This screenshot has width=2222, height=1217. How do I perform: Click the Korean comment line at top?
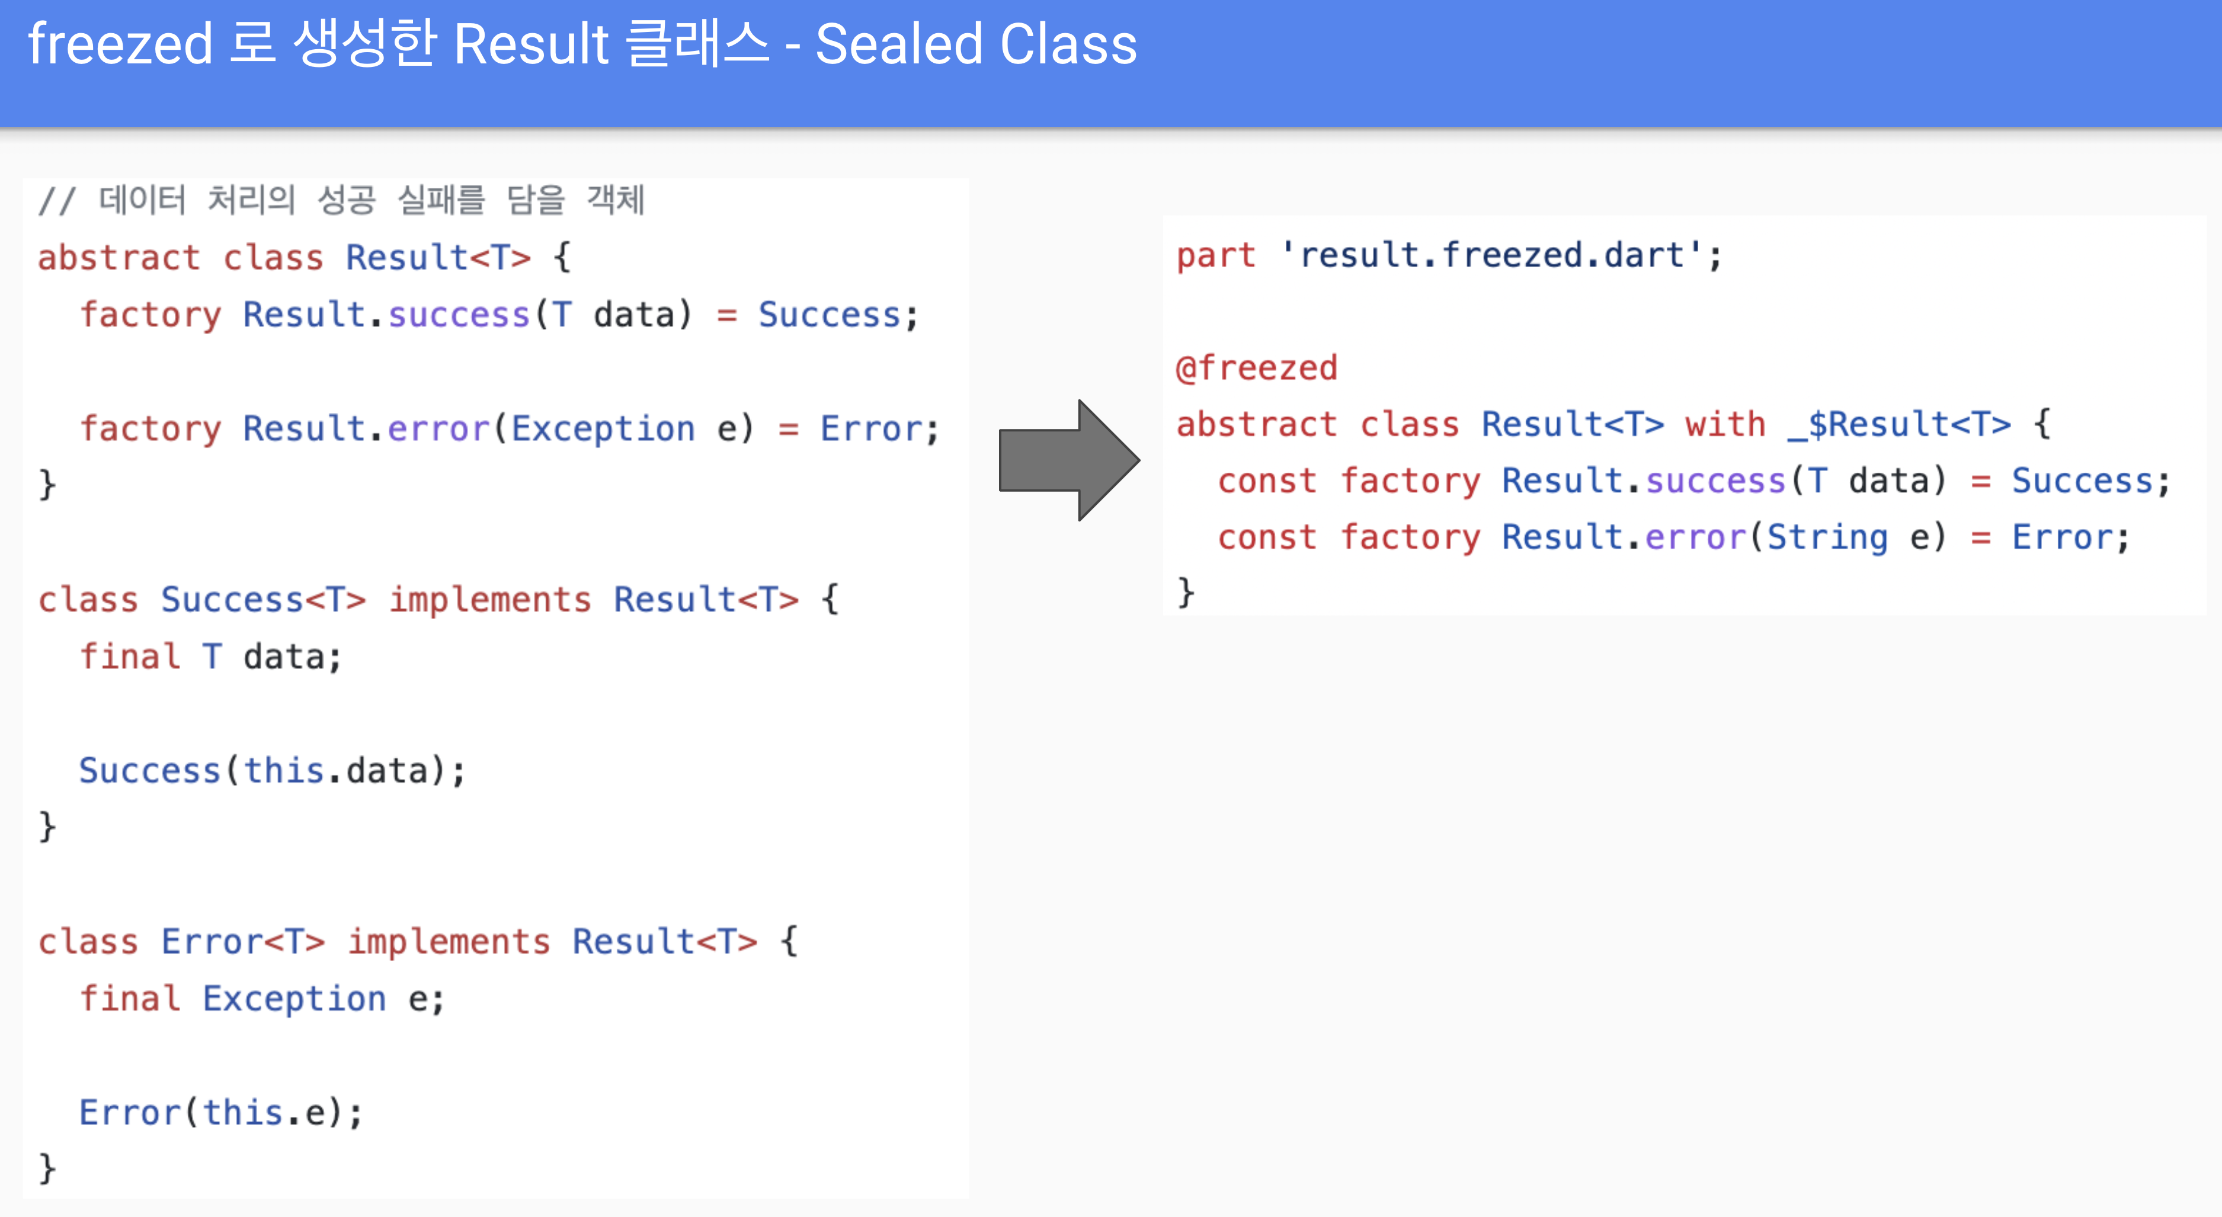click(341, 200)
